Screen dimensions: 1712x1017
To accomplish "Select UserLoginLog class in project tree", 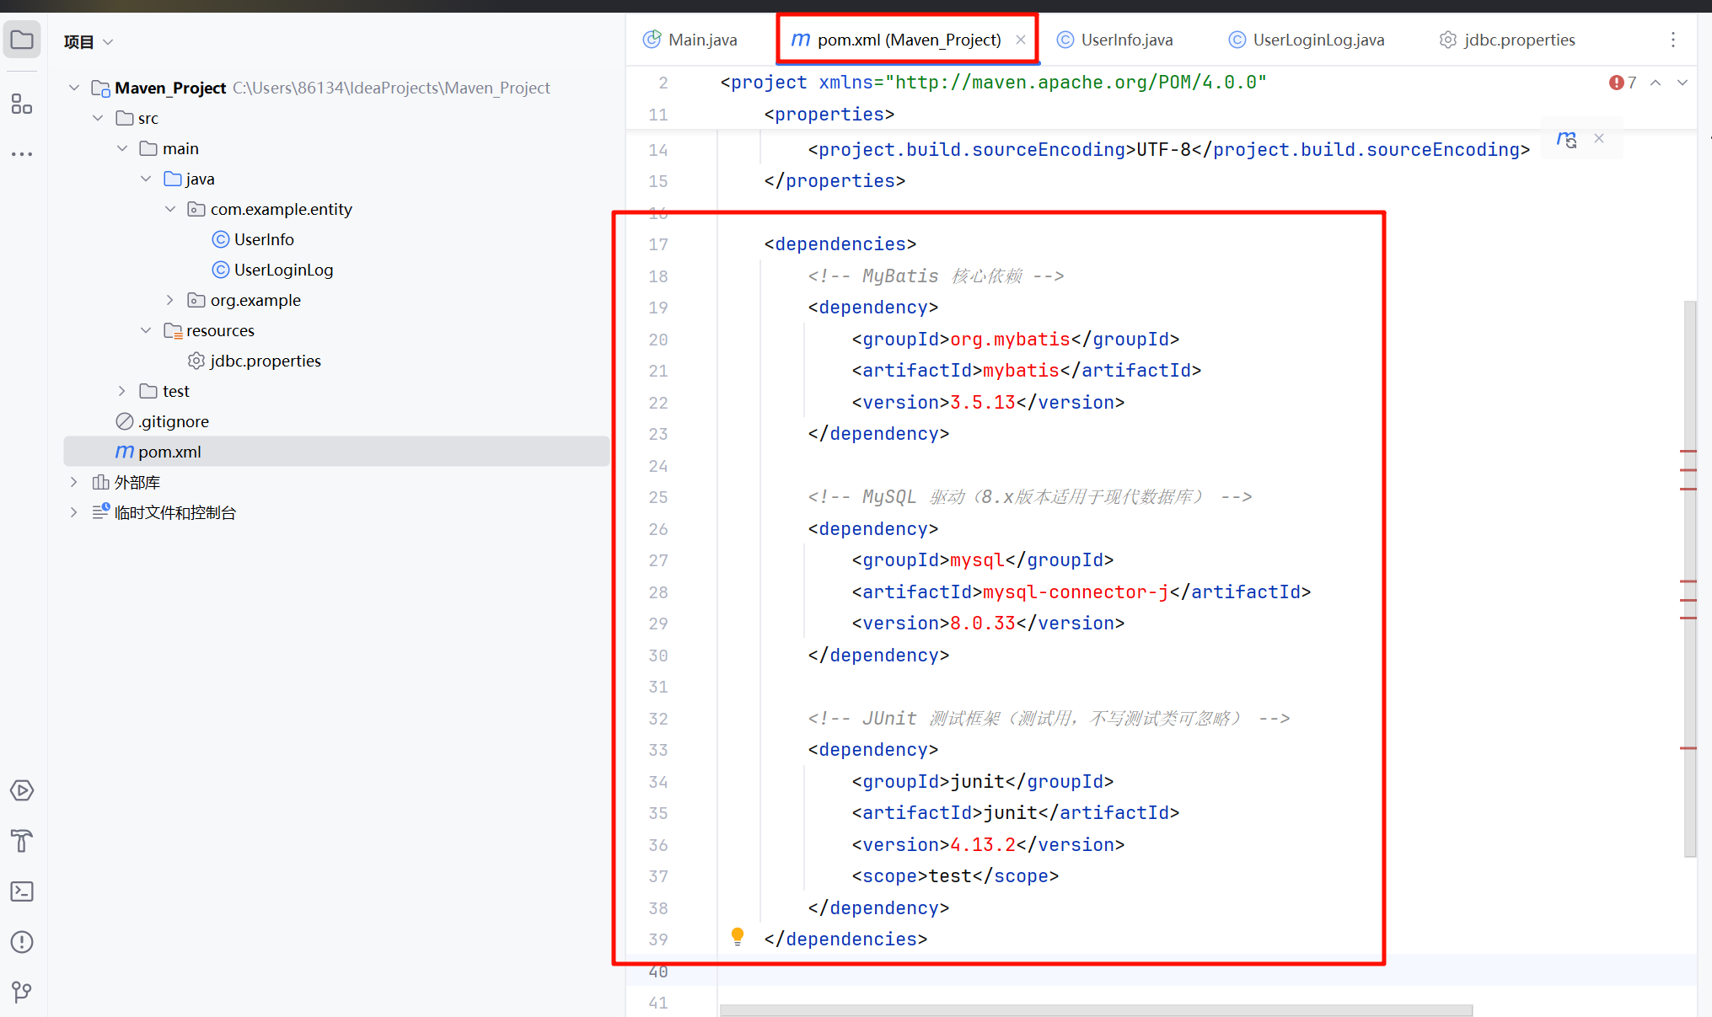I will [283, 270].
